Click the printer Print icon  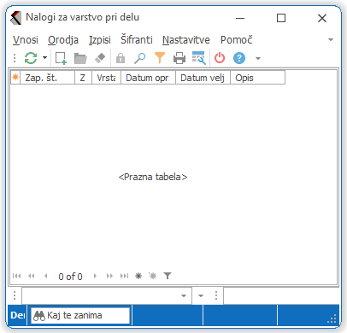click(x=179, y=58)
